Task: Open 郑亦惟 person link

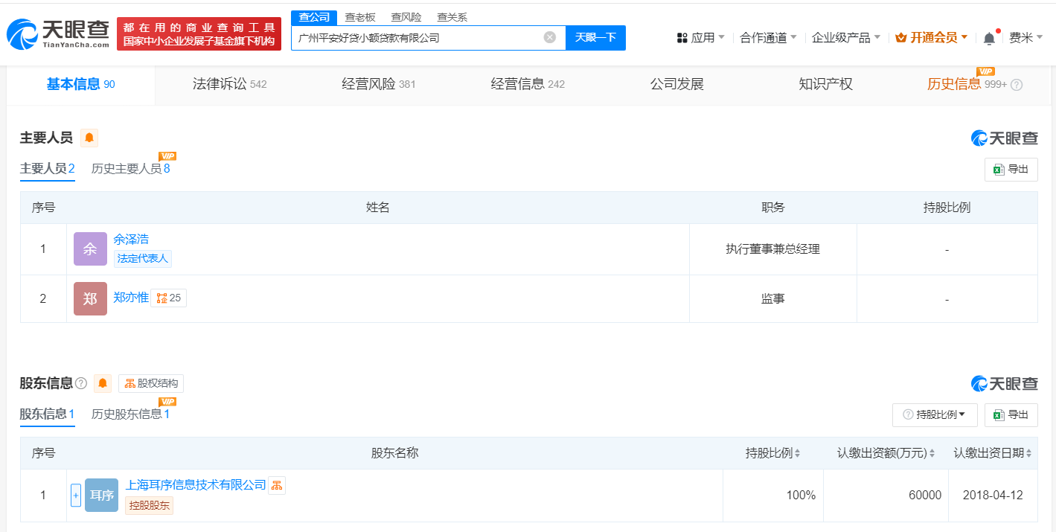Action: [131, 298]
